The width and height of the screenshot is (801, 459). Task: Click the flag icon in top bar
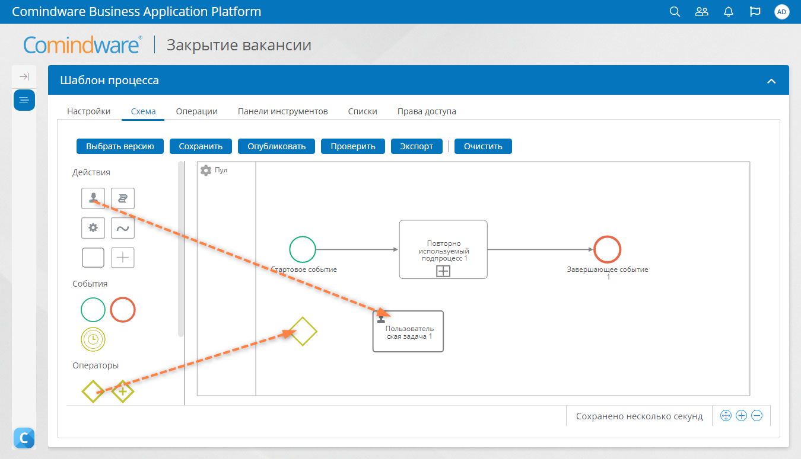pos(755,12)
